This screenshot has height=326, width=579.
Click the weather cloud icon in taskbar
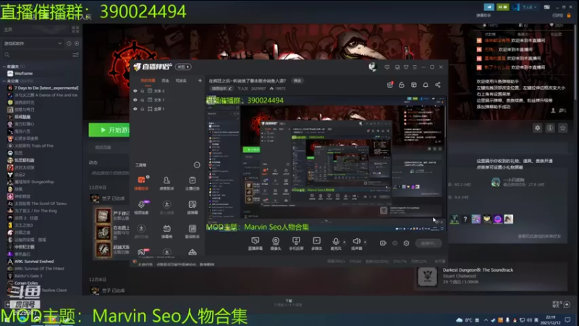460,320
